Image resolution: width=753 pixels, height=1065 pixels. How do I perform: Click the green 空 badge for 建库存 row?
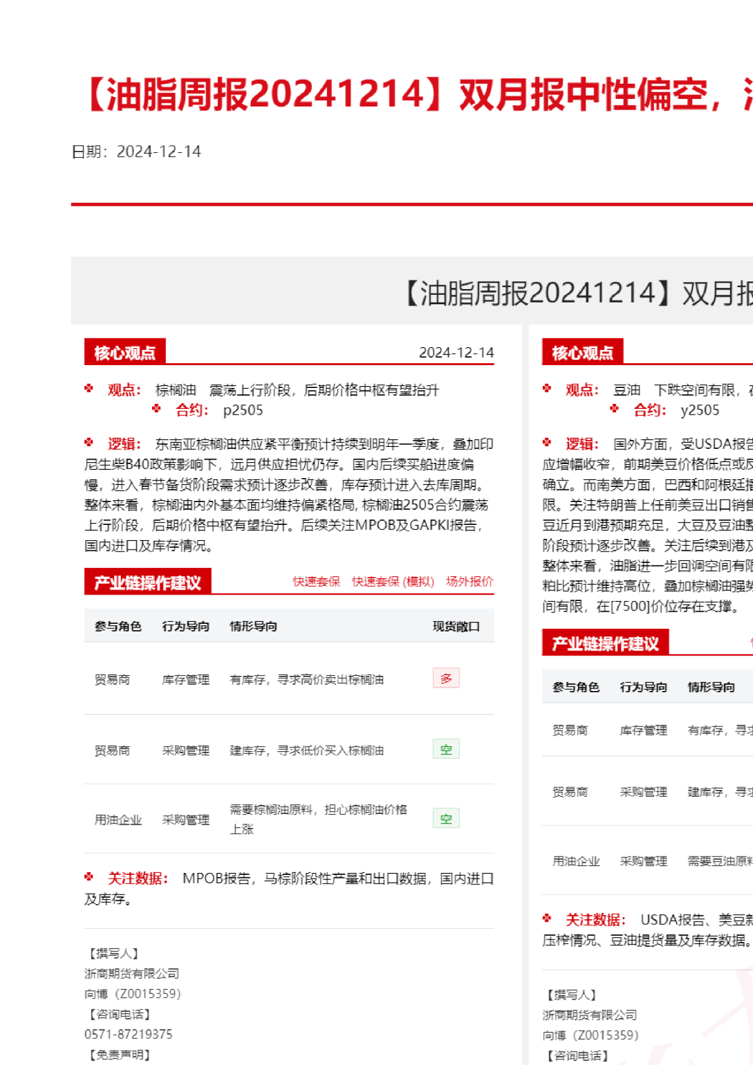[446, 749]
